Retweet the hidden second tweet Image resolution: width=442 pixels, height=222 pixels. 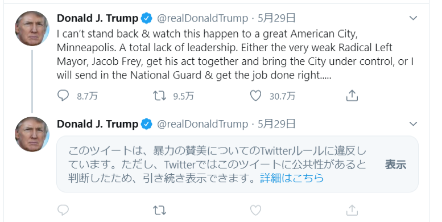coord(159,210)
